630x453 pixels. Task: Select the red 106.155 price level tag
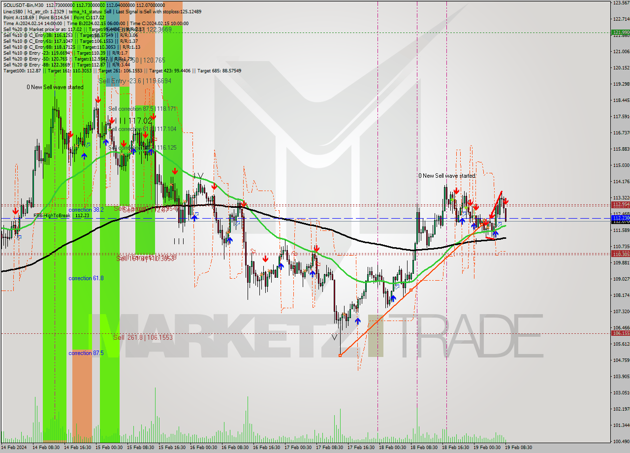click(621, 333)
